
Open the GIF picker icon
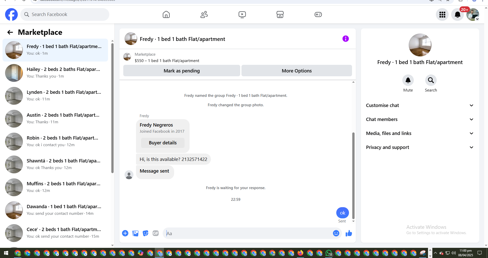pos(156,233)
